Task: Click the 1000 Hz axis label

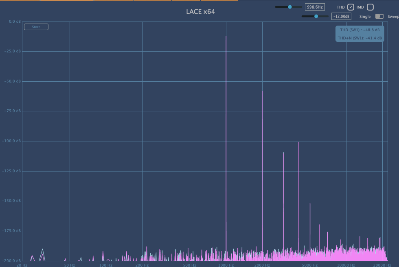Action: pos(226,265)
